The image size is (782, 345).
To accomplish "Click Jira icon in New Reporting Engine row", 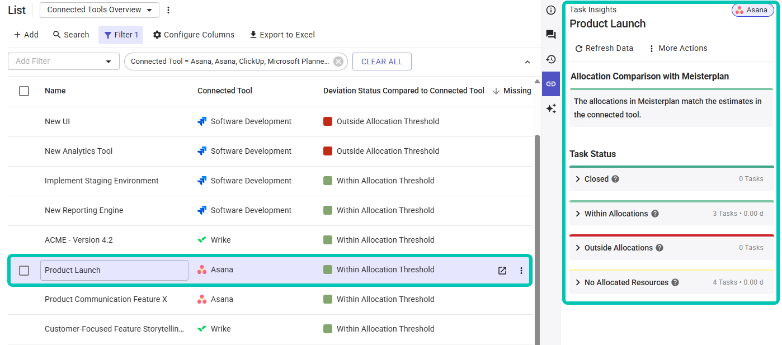I will [x=202, y=210].
